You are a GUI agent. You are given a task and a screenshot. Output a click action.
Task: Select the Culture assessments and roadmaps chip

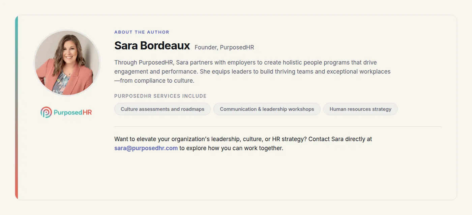163,109
